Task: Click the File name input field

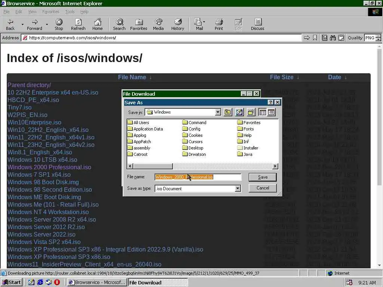Action: click(x=198, y=177)
